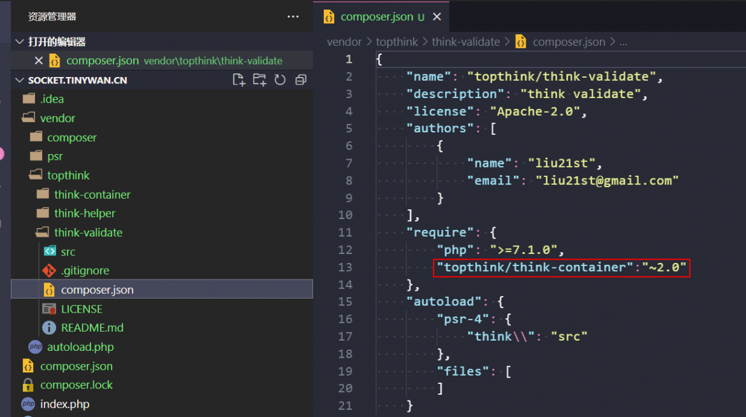Collapse the SOCKET.TINYWAN.CN project section
Viewport: 746px width, 417px height.
click(20, 80)
